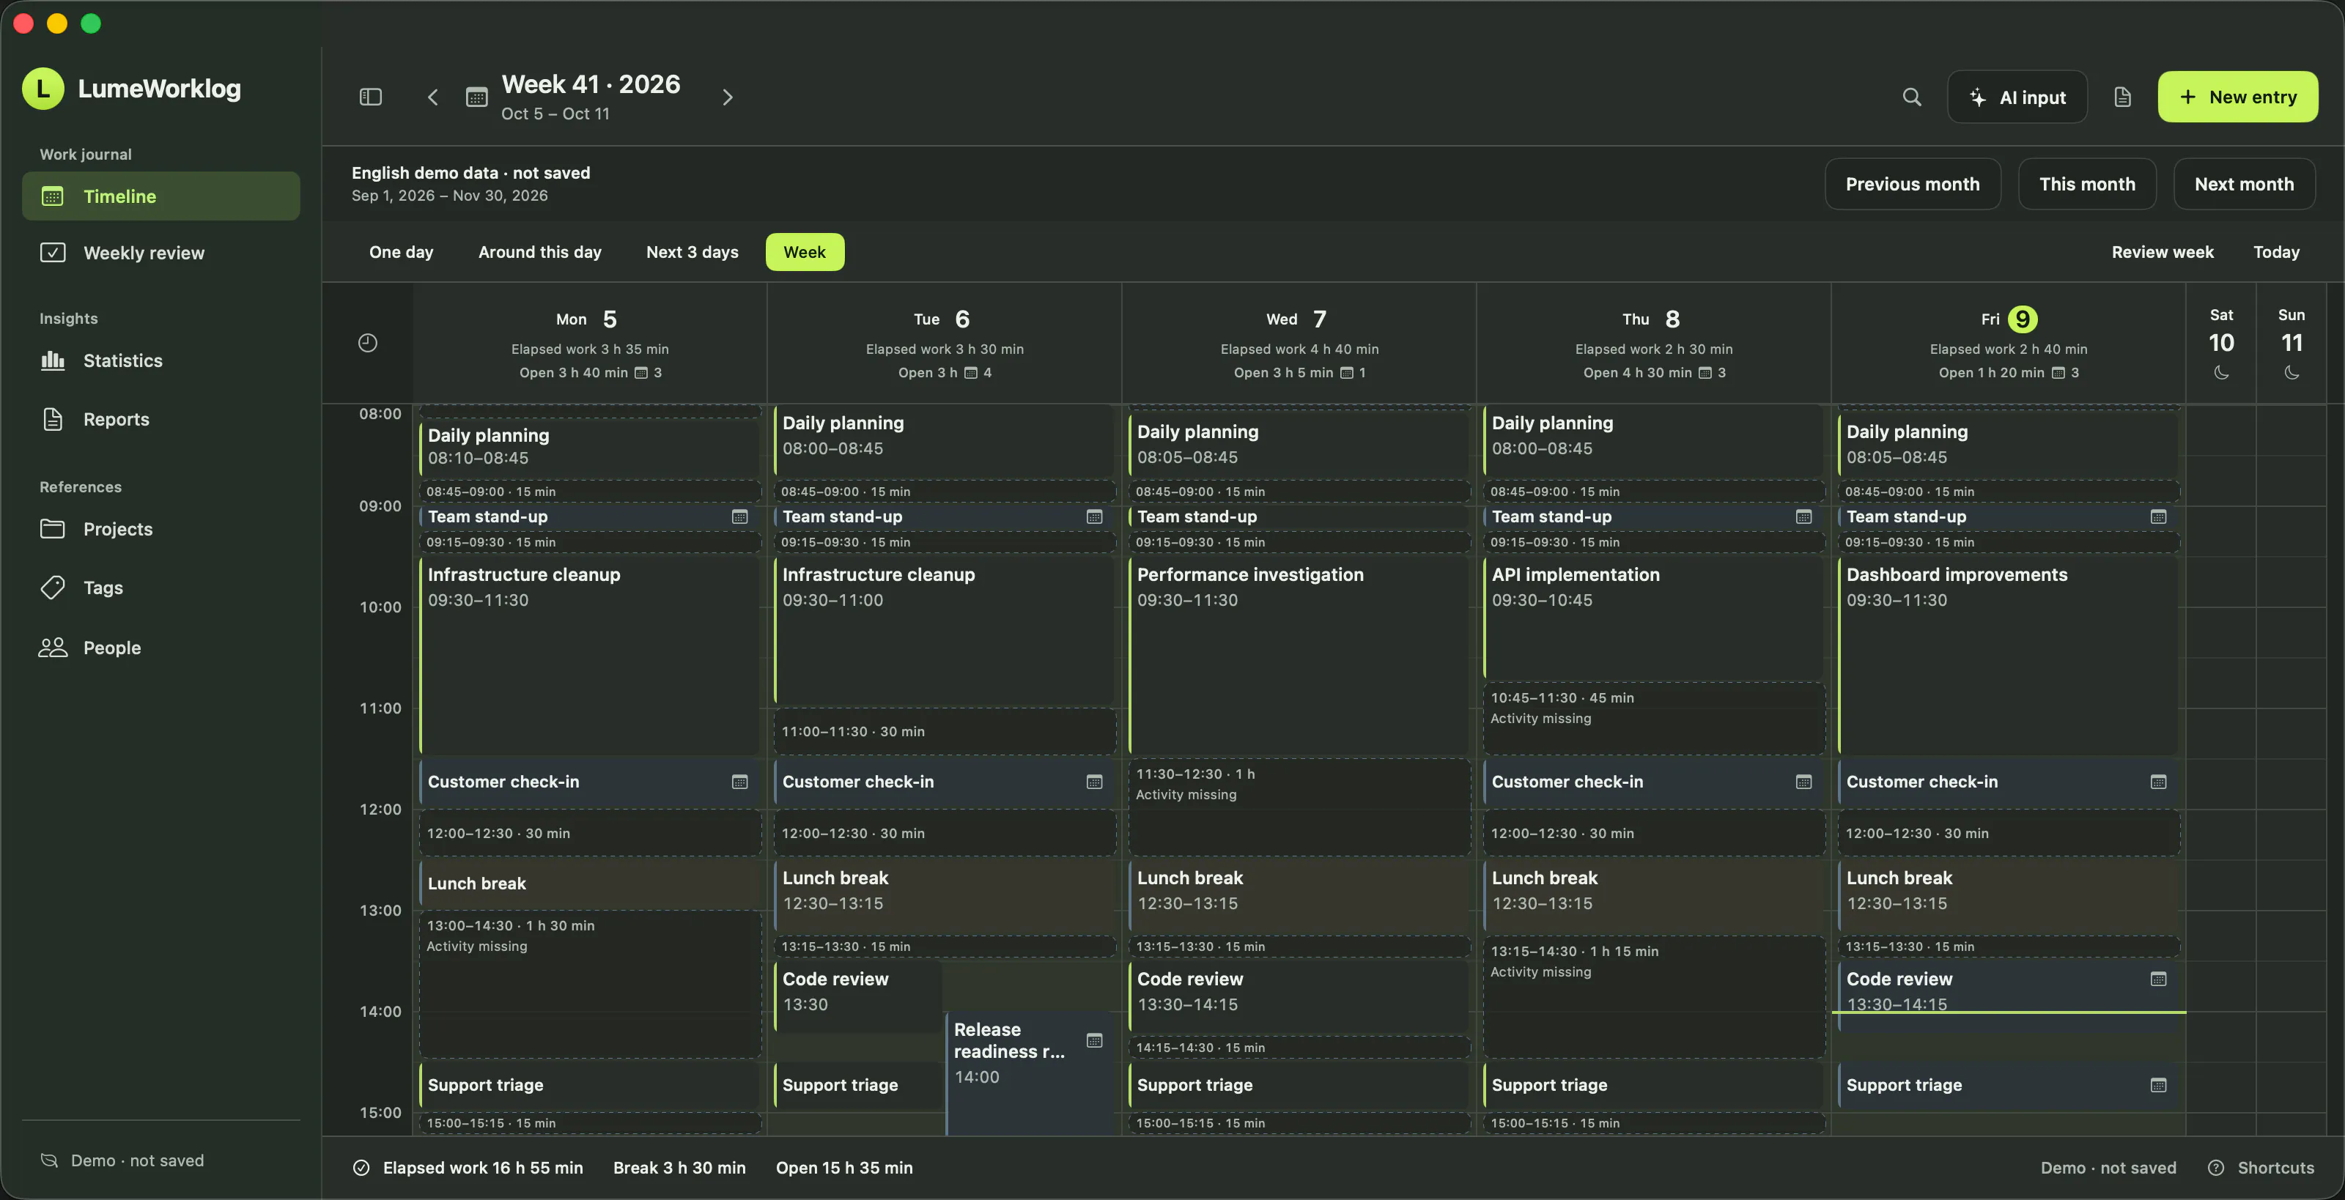Click calendar icon on Thursday Customer check-in
Viewport: 2345px width, 1200px height.
click(x=1803, y=782)
